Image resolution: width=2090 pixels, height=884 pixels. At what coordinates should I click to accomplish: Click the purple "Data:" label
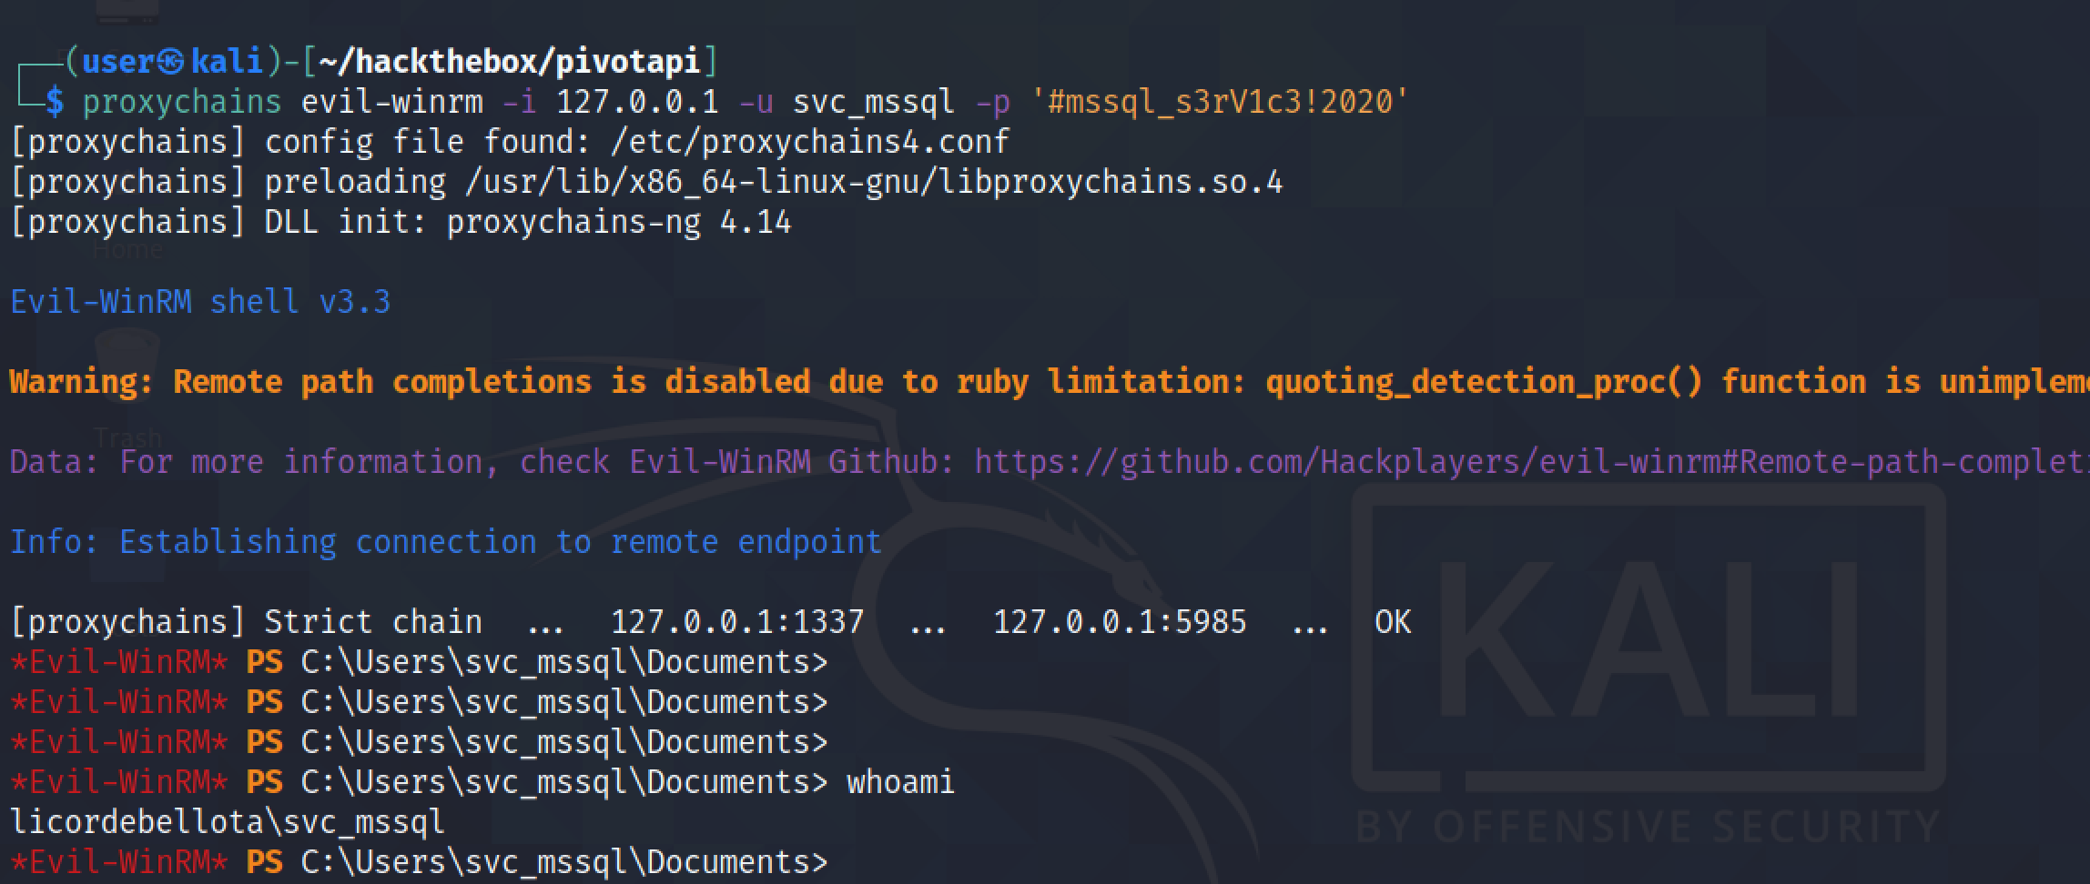tap(55, 461)
